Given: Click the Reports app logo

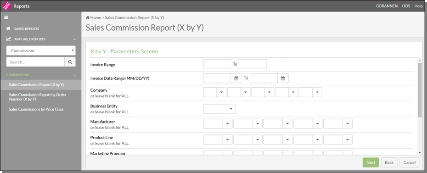Looking at the screenshot, I should click(6, 6).
